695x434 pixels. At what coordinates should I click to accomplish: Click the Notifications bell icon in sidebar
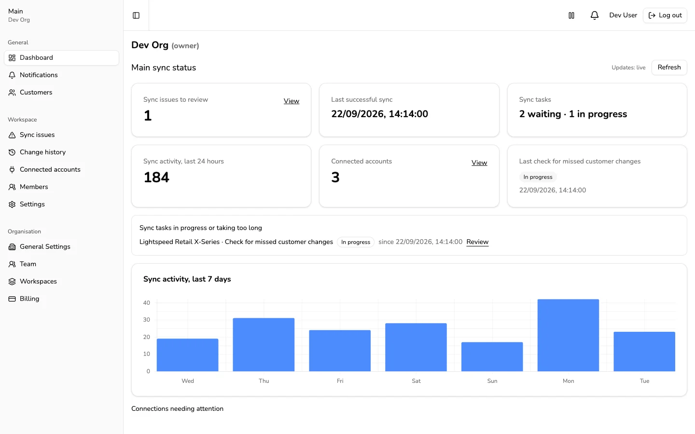[12, 75]
